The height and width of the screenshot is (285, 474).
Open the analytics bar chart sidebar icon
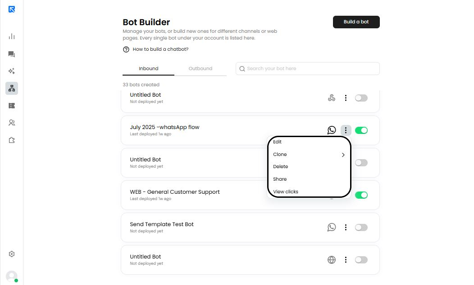[12, 36]
